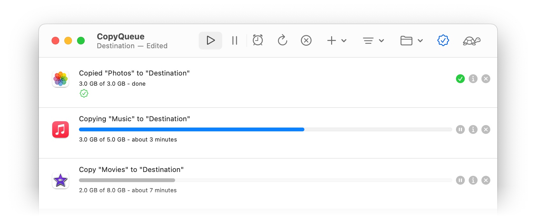Cancel the Movies copy task
The width and height of the screenshot is (533, 224).
[x=486, y=180]
